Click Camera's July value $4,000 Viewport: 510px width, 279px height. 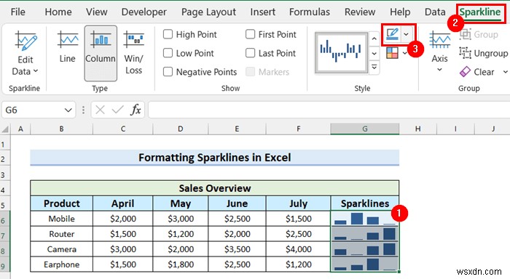point(298,249)
